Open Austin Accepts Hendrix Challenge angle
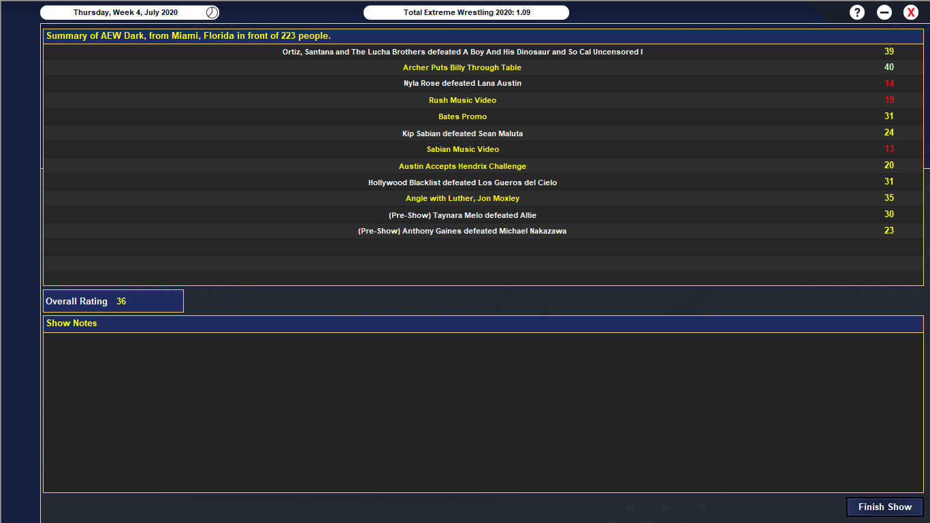 462,166
